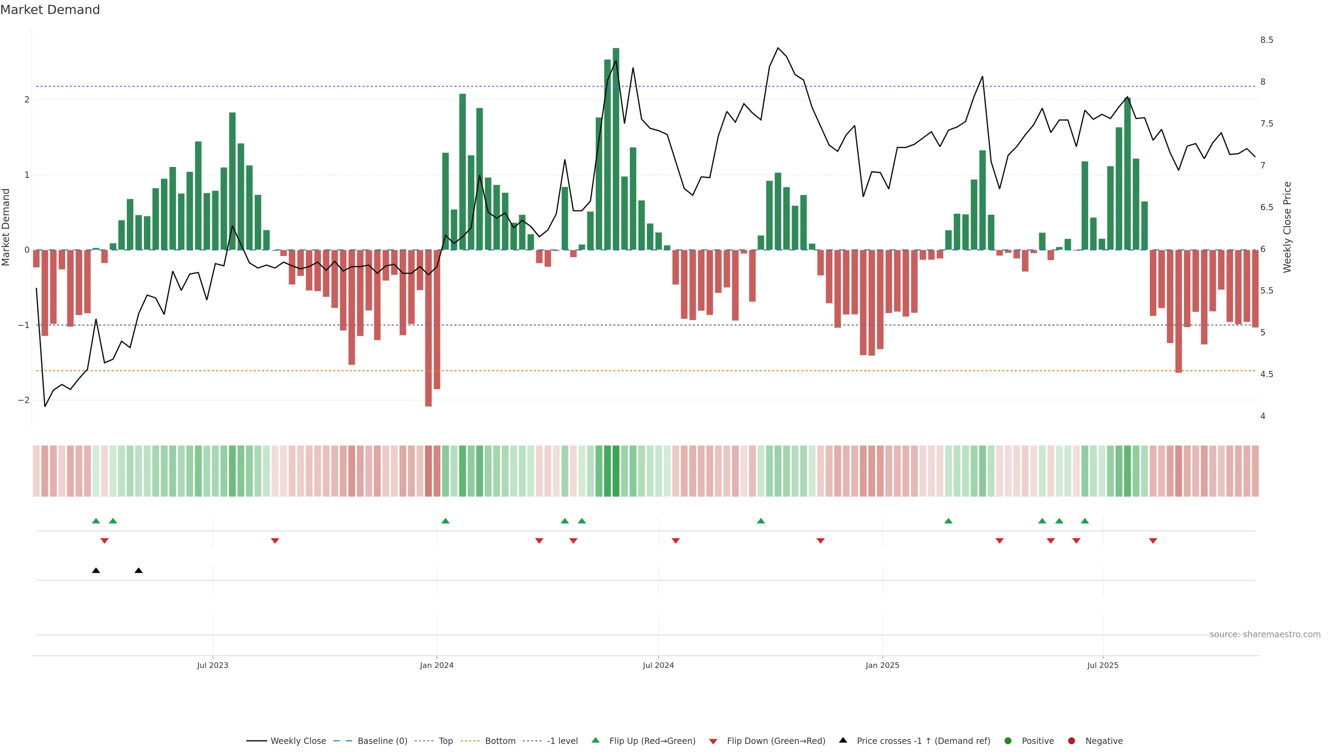1338x753 pixels.
Task: Select the leftmost black price-cross triangle marker
Action: tap(95, 571)
